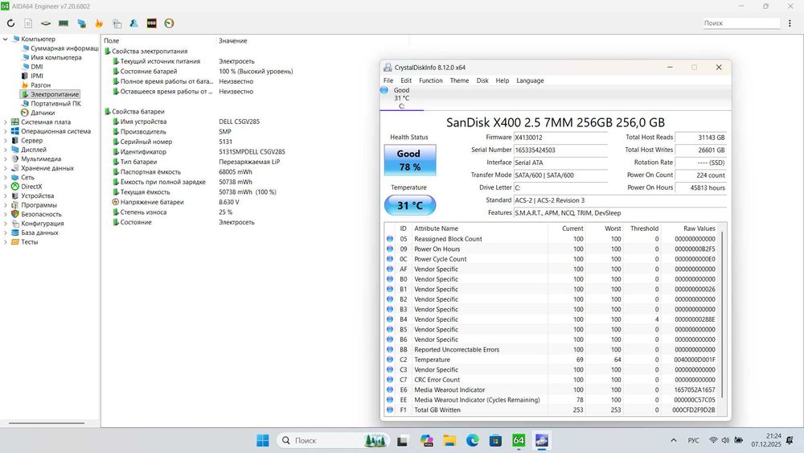Click the memory module toolbar icon
Screen dimensions: 804x453
64,23
